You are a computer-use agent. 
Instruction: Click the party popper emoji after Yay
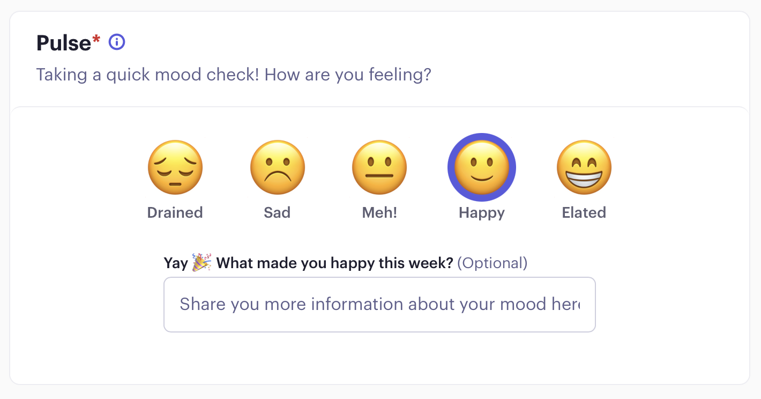(202, 263)
